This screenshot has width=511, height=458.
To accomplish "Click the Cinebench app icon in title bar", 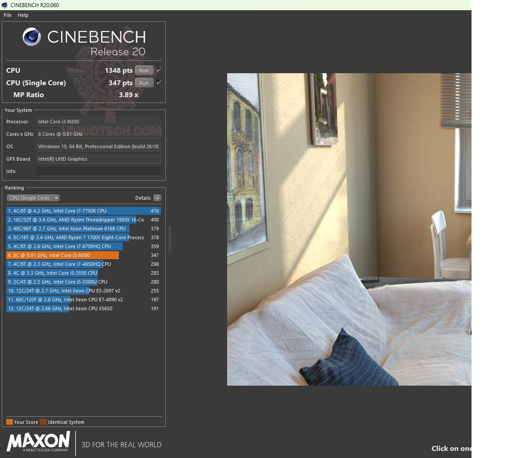I will coord(4,5).
